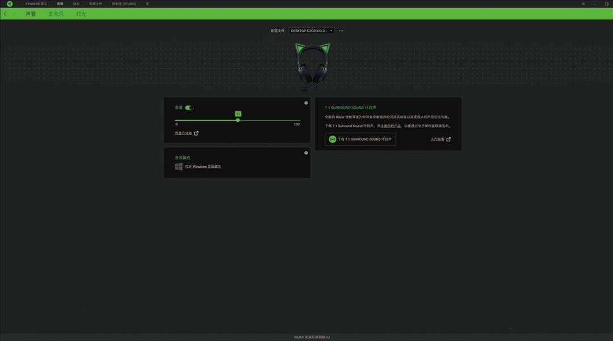Screen dimensions: 613x341
Task: Click the green volume value badge above the slider
Action: click(x=238, y=113)
